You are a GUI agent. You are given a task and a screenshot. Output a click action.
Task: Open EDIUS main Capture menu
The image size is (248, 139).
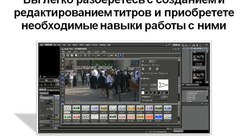(x=88, y=45)
